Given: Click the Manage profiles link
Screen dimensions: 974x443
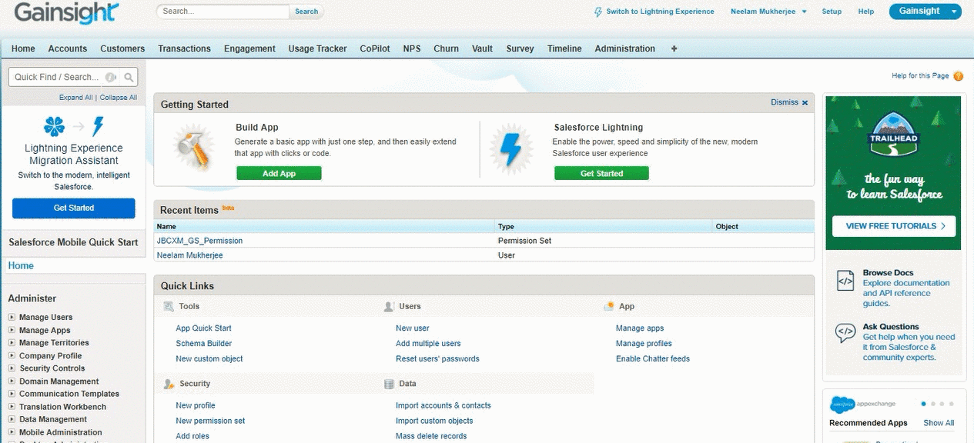Looking at the screenshot, I should pos(644,344).
